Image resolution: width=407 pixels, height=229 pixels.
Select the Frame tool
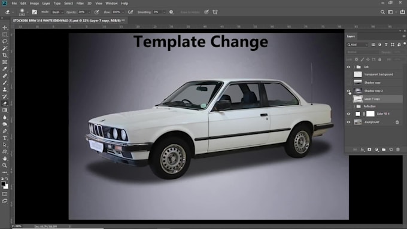point(5,62)
